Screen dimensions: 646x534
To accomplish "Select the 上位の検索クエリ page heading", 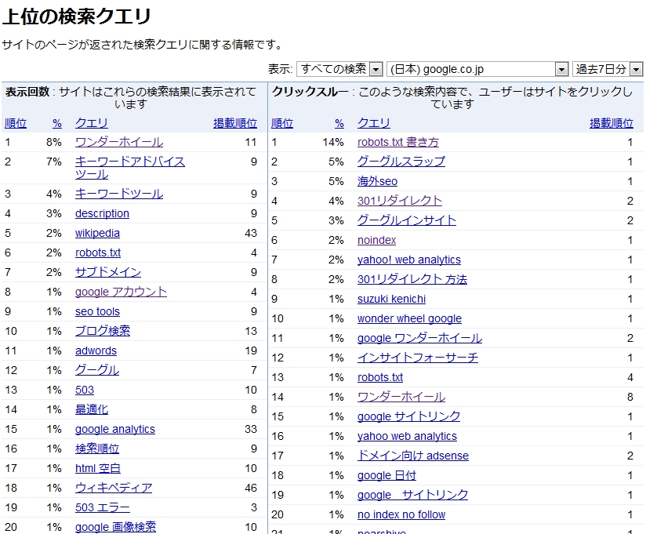I will [x=77, y=16].
